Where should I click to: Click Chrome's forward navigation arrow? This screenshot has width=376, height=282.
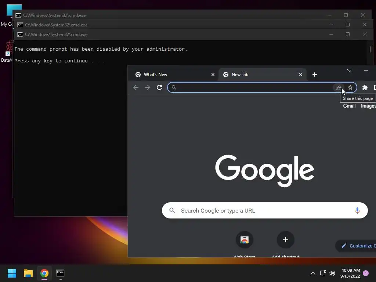[x=148, y=87]
